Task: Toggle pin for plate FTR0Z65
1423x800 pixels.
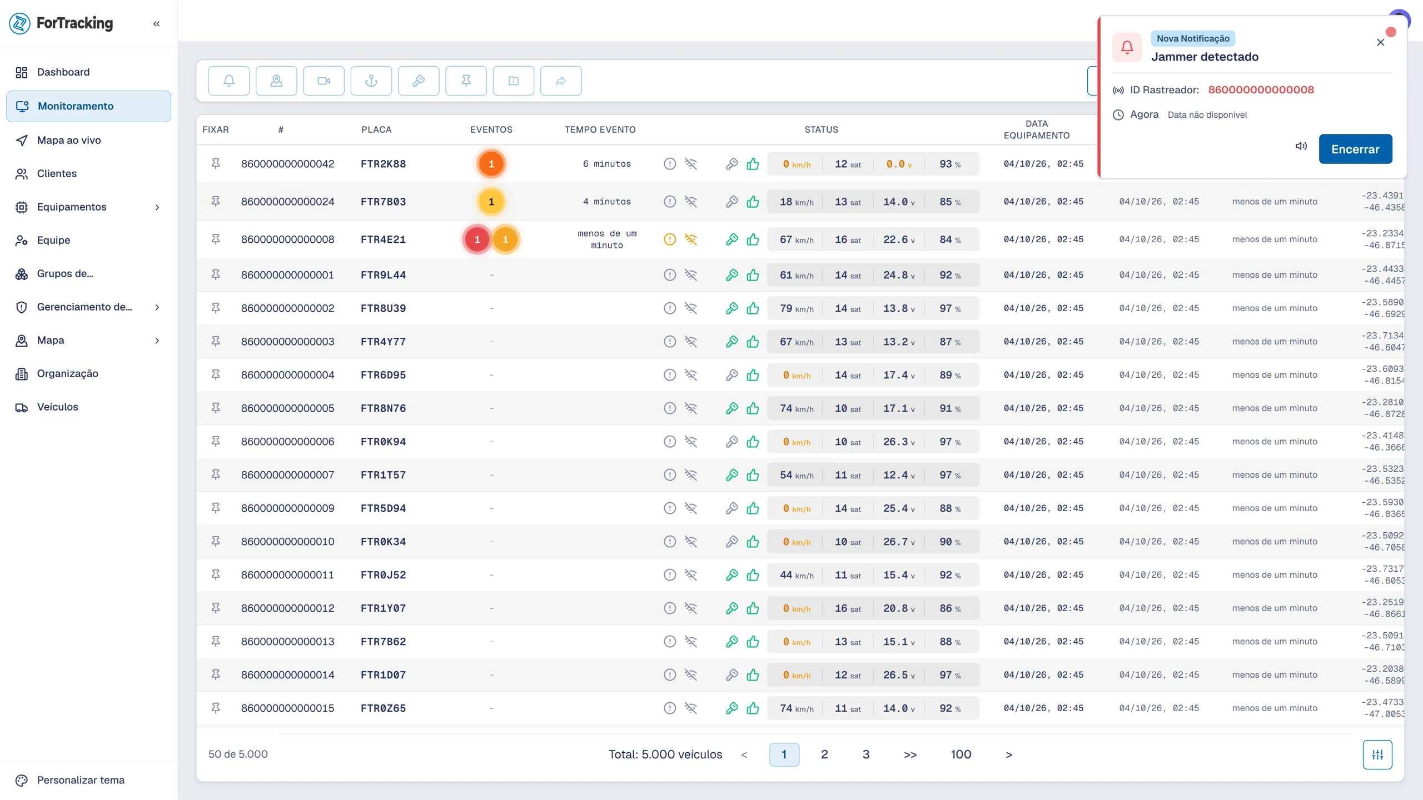Action: pos(216,708)
